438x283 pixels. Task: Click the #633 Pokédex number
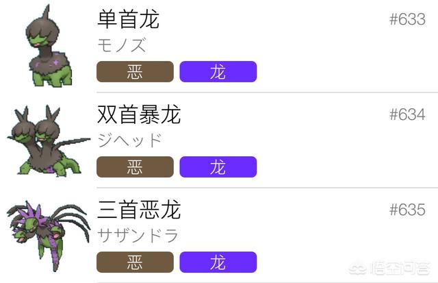click(x=408, y=19)
